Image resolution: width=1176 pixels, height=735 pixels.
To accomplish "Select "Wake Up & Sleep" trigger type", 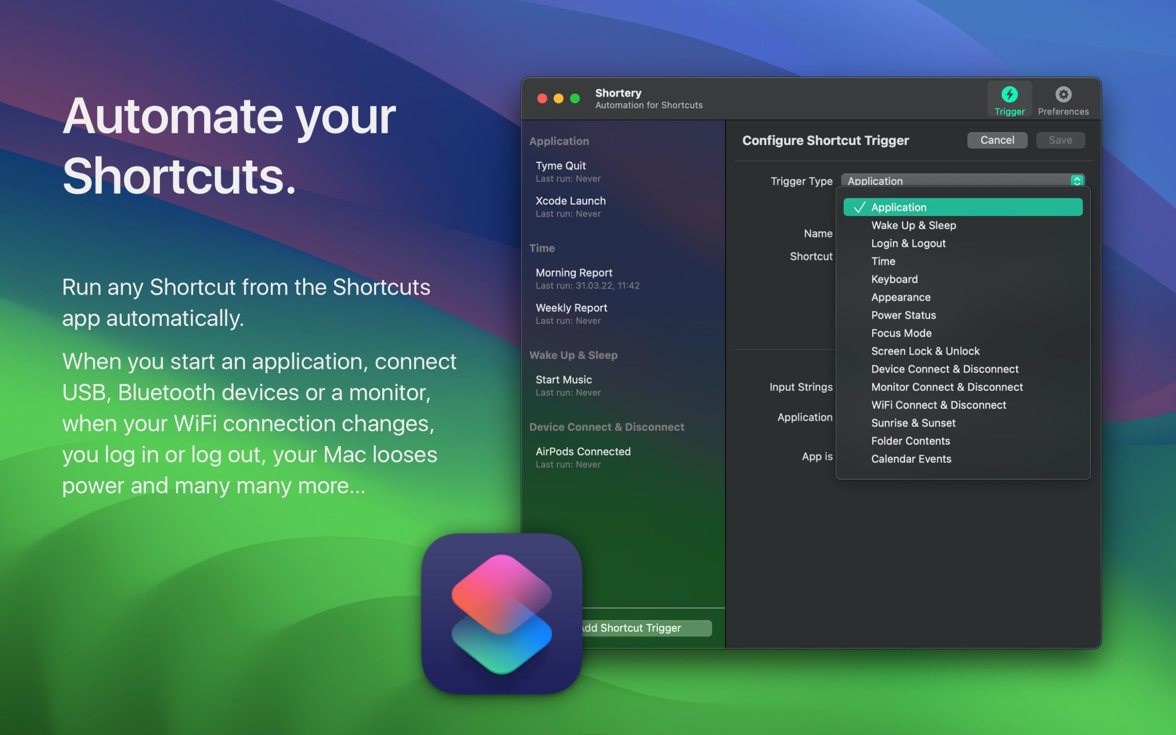I will [x=913, y=225].
